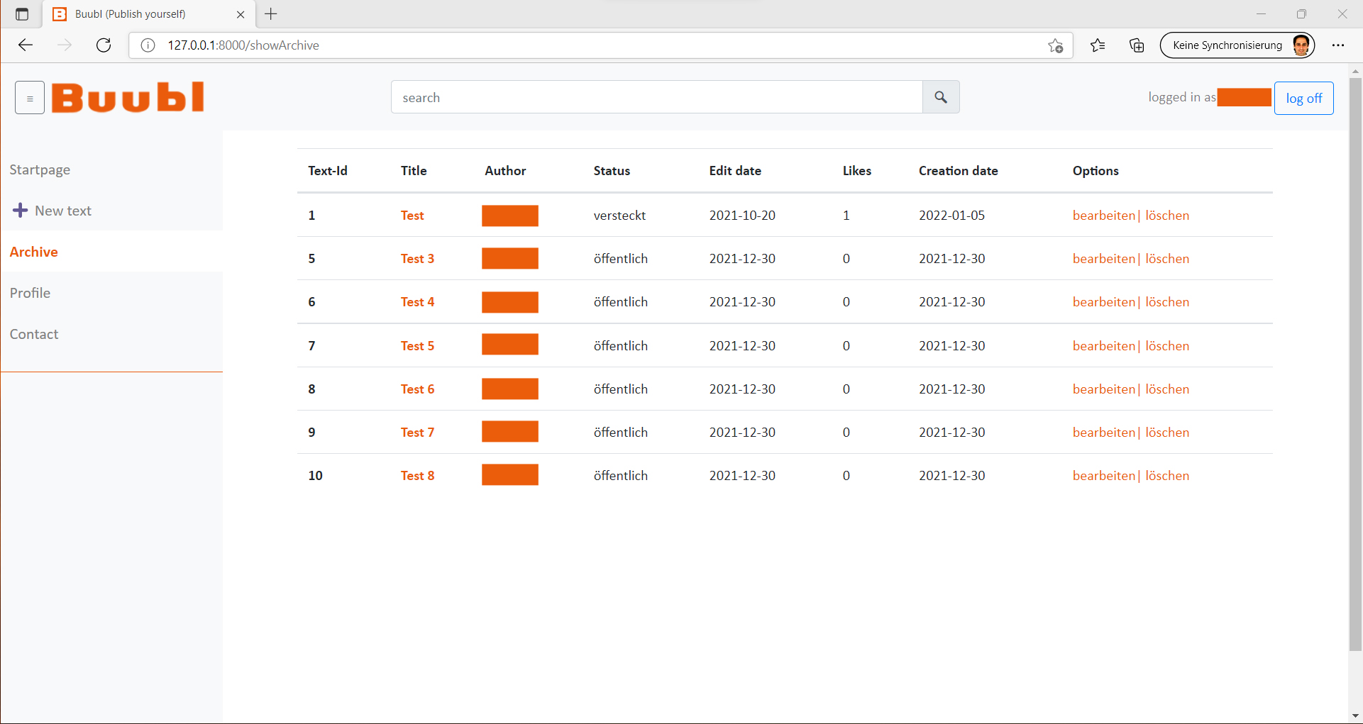Image resolution: width=1363 pixels, height=724 pixels.
Task: Focus the search input field
Action: pyautogui.click(x=656, y=97)
